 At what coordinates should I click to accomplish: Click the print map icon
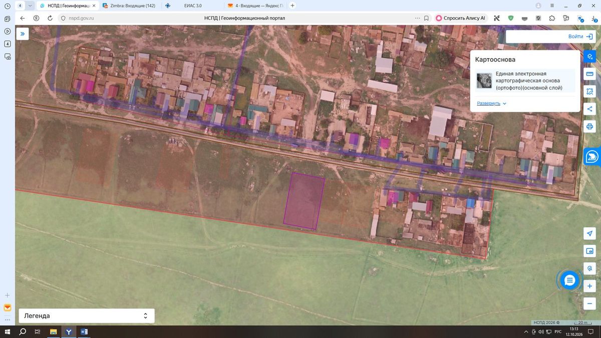tap(589, 126)
